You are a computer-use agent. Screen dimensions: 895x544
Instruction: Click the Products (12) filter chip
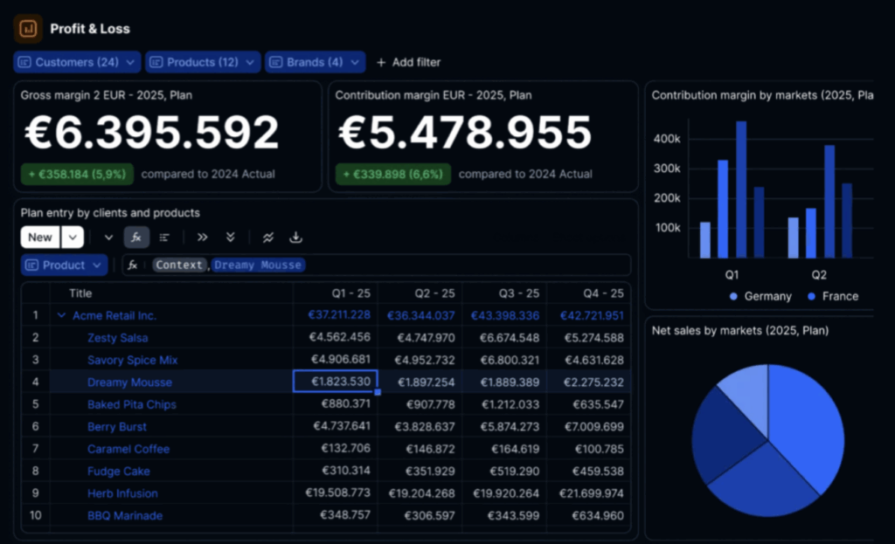point(203,62)
